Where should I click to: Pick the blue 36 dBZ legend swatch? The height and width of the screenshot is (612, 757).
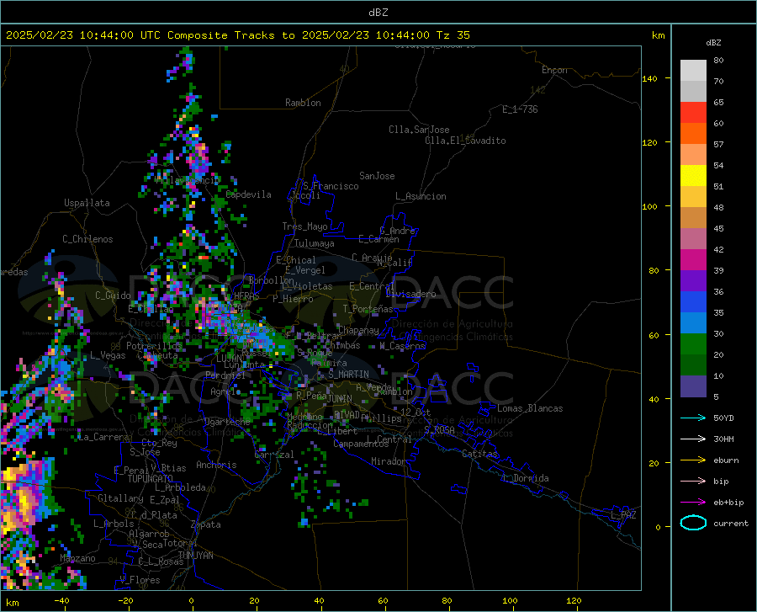tap(693, 302)
